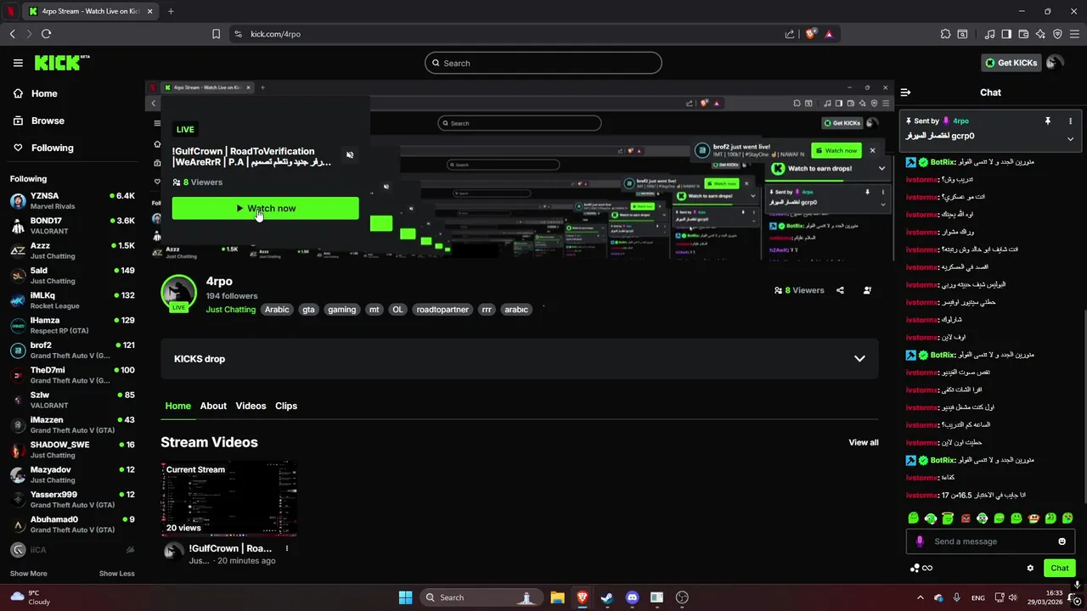Select the channel Home tab
The height and width of the screenshot is (611, 1087).
point(177,406)
